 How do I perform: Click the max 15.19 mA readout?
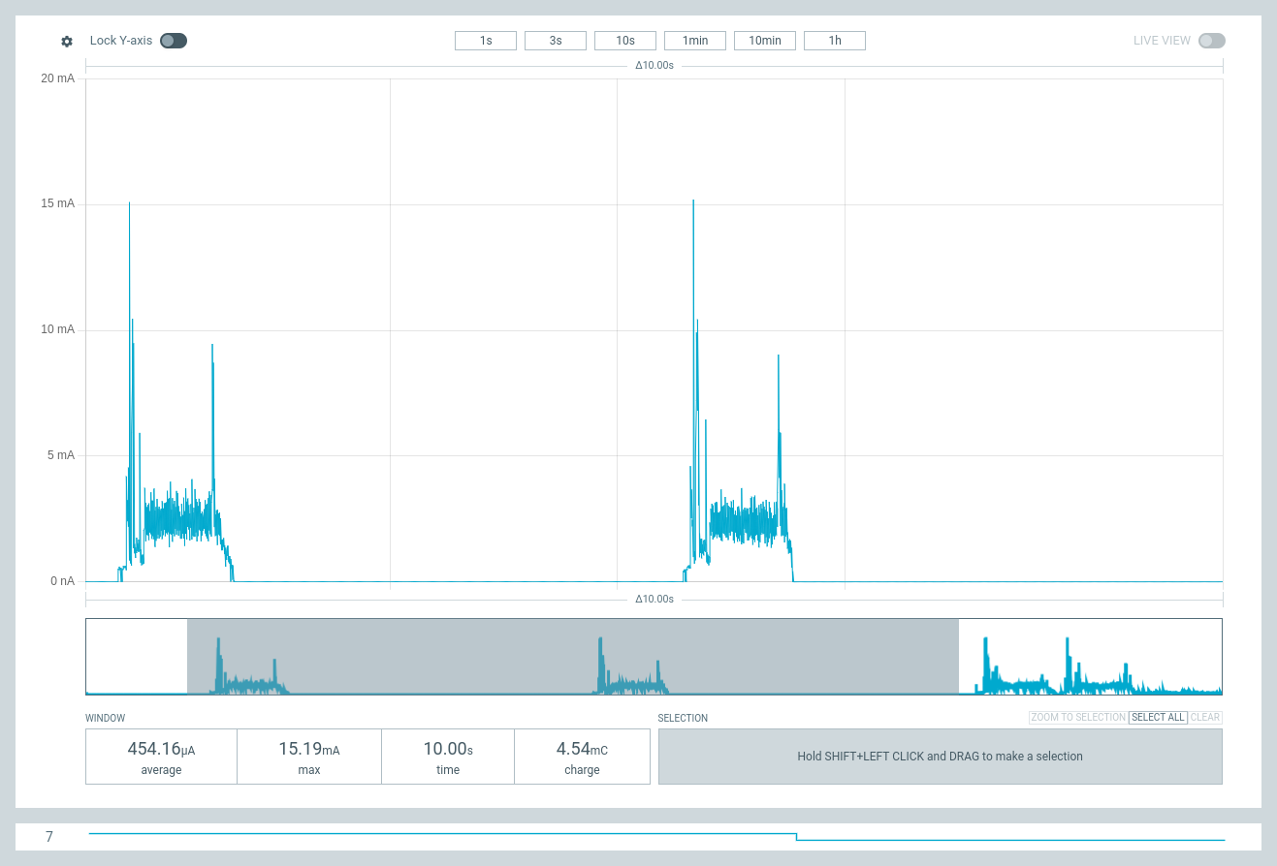pyautogui.click(x=309, y=757)
